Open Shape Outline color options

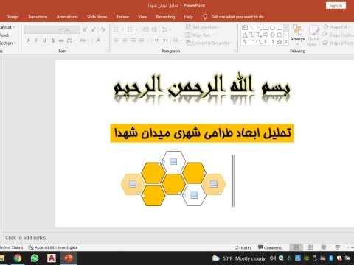pos(339,35)
